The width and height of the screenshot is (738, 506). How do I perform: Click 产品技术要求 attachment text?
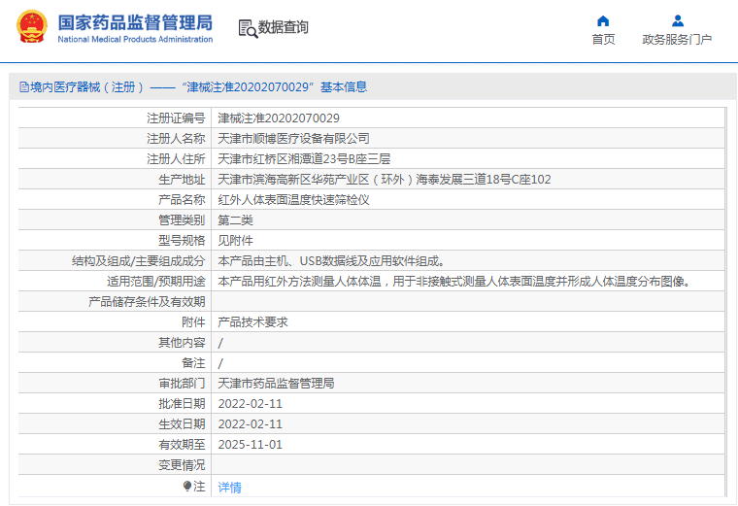pos(252,322)
